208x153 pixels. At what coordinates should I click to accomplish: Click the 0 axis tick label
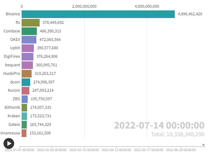[x=22, y=6]
